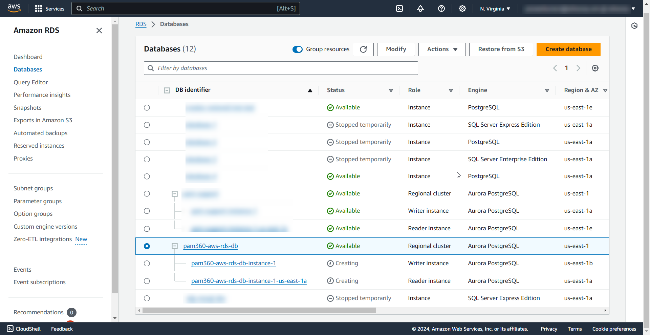Refresh the databases list
The height and width of the screenshot is (335, 650).
tap(363, 49)
